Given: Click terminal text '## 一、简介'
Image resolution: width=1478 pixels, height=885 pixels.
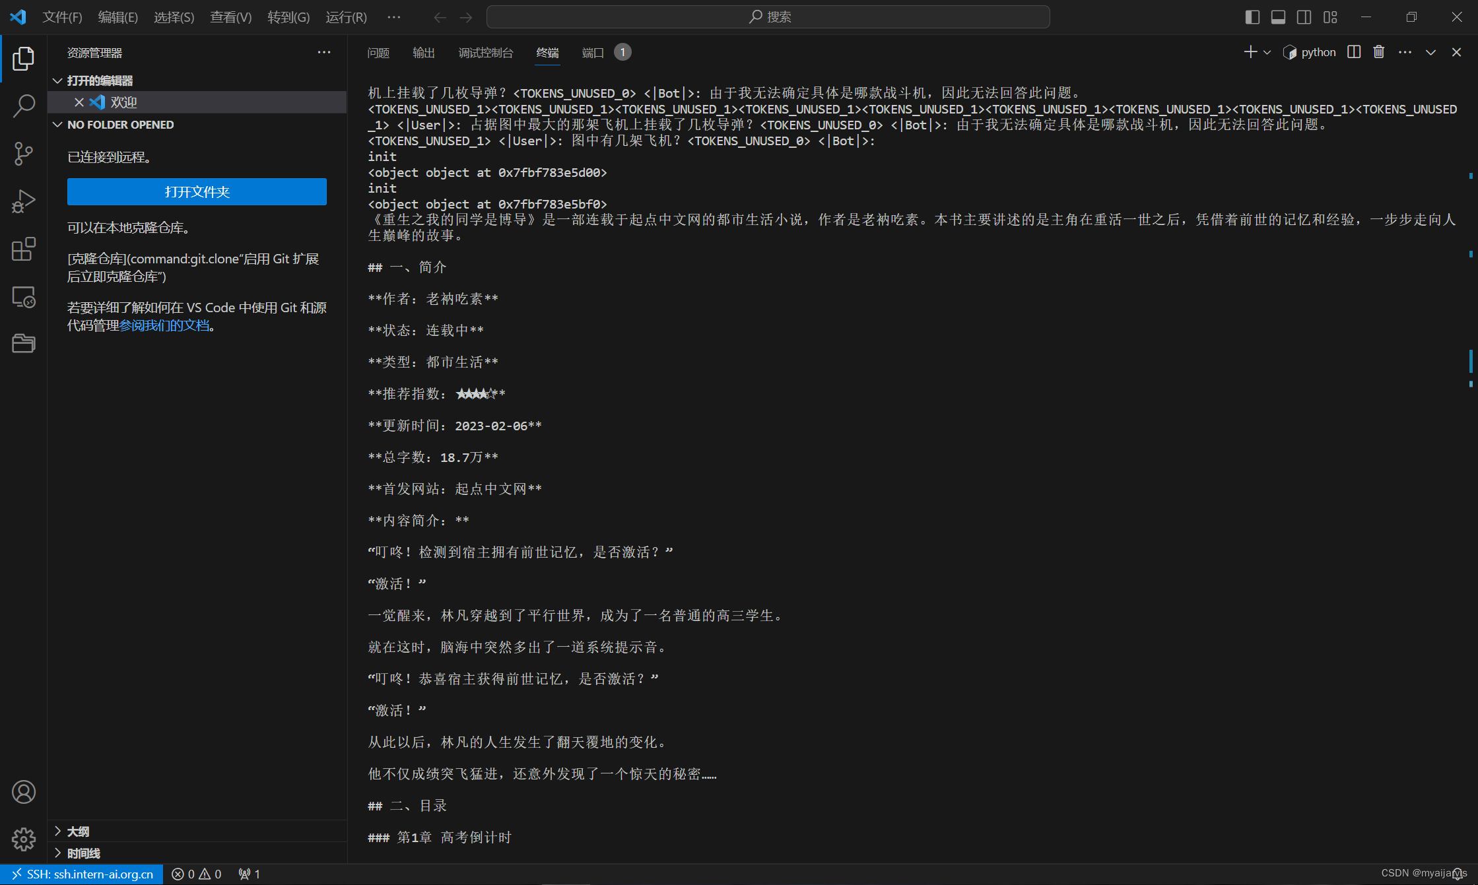Looking at the screenshot, I should pyautogui.click(x=407, y=267).
